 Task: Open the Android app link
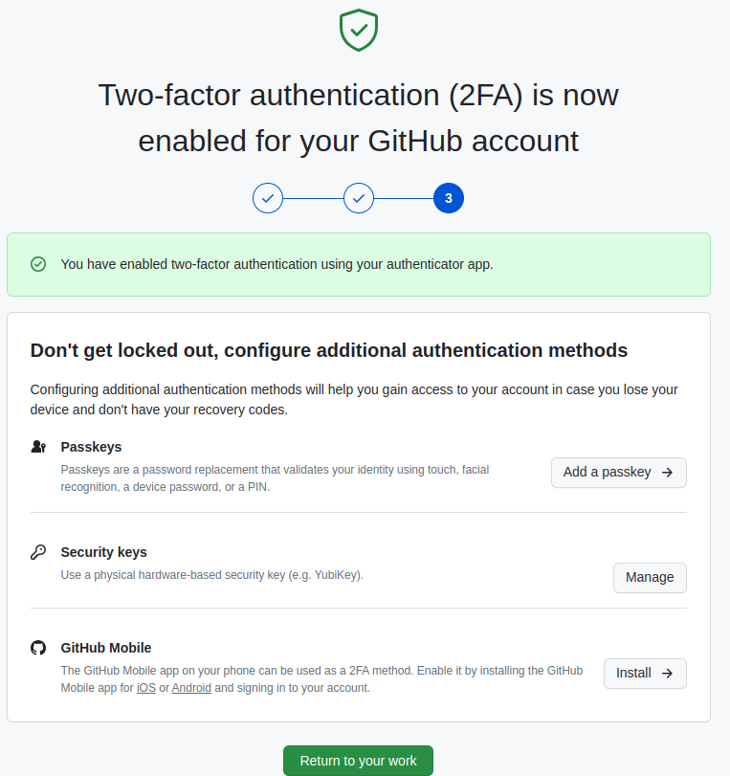click(191, 687)
